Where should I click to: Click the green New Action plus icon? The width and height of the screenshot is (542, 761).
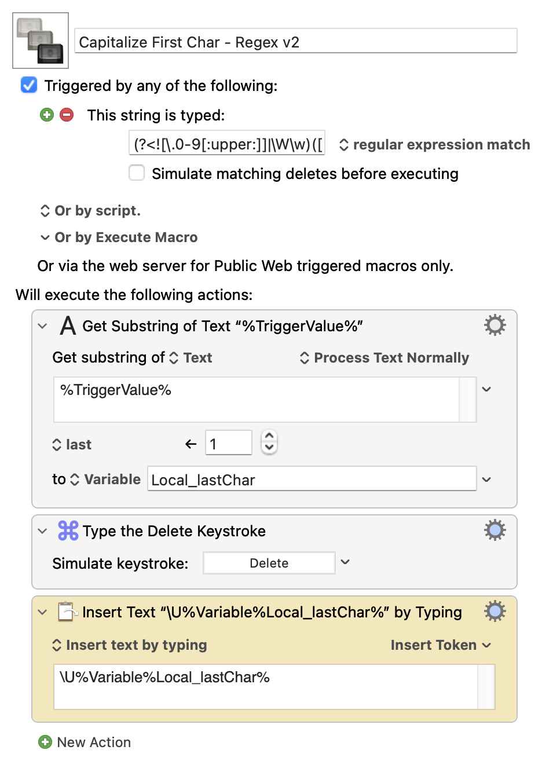45,742
